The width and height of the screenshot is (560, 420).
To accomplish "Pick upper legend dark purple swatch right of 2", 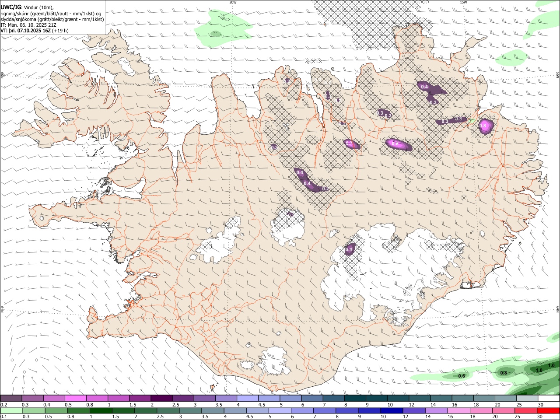I will click(161, 399).
